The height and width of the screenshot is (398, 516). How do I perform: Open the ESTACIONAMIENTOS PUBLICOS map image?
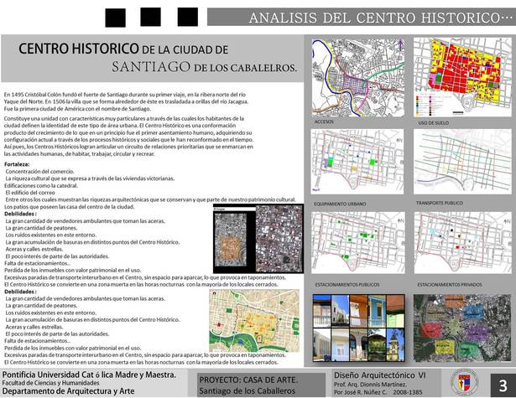click(358, 242)
